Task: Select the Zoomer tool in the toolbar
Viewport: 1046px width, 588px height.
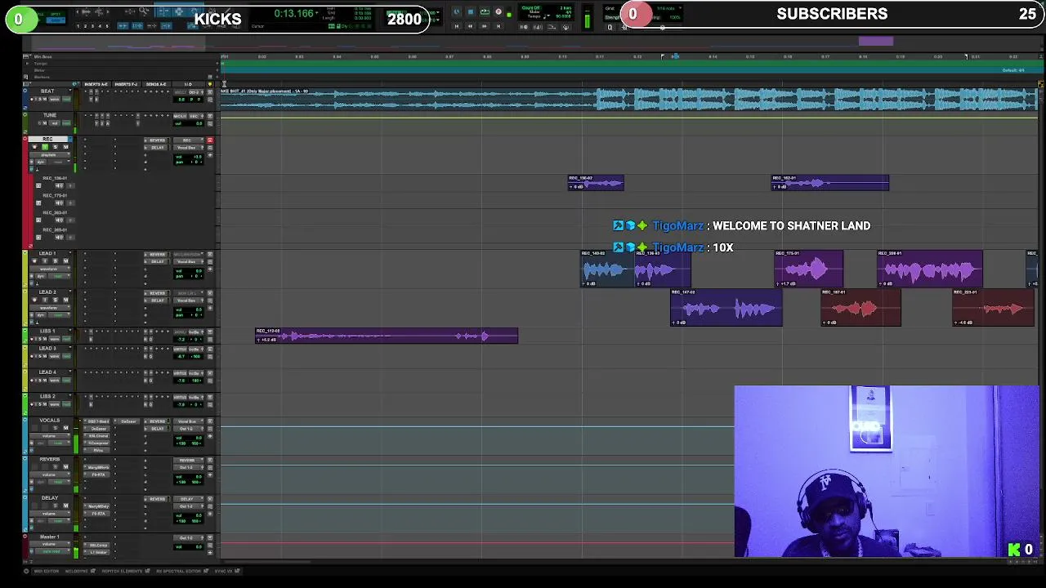Action: [x=144, y=11]
